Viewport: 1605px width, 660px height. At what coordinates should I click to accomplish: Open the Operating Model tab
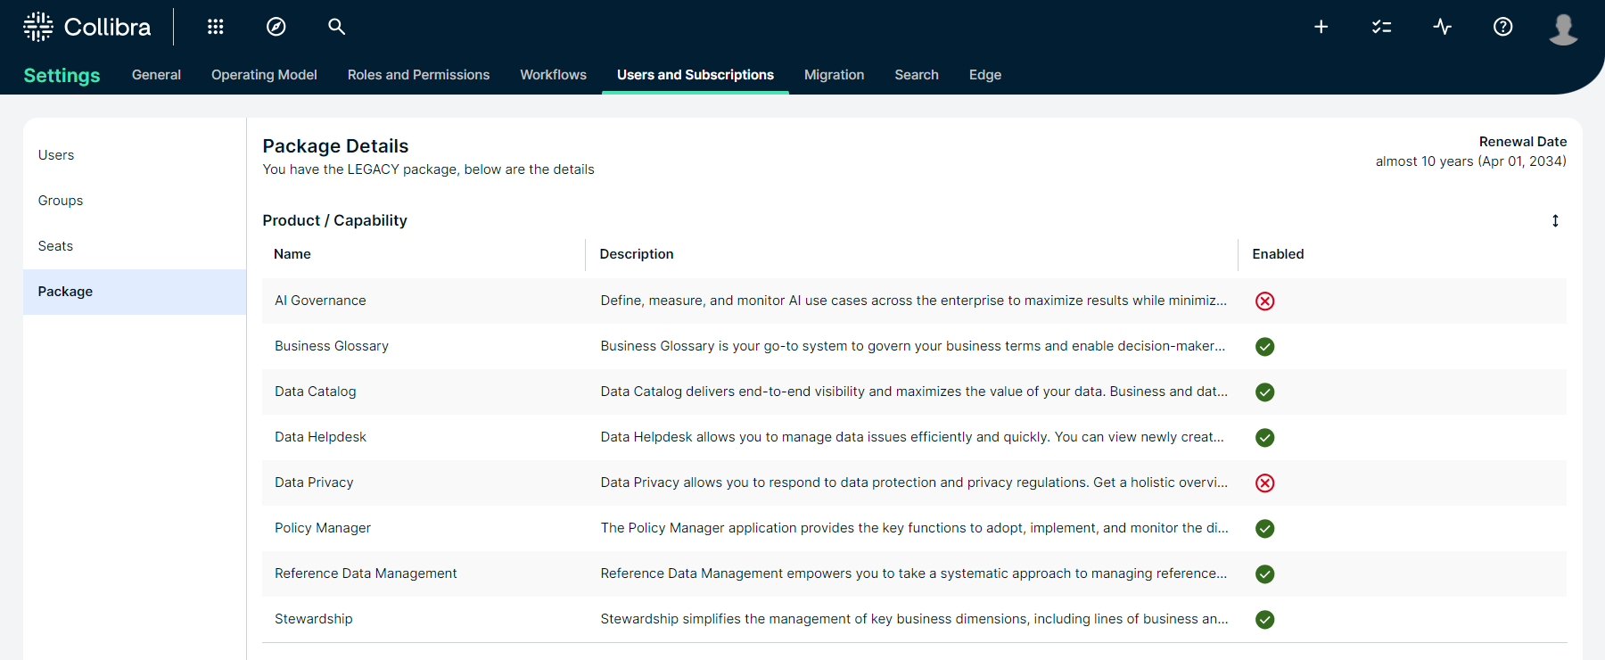[264, 75]
